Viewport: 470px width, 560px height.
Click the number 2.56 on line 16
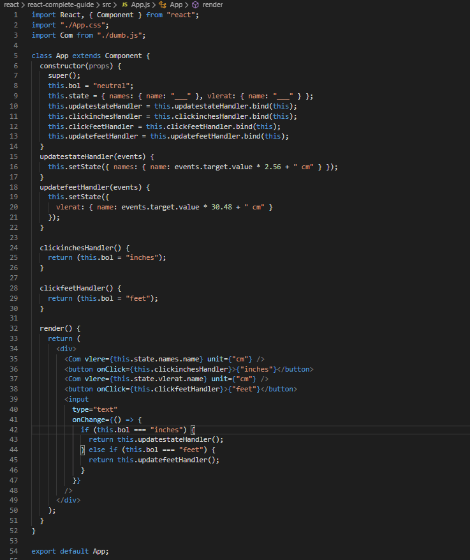tap(272, 167)
